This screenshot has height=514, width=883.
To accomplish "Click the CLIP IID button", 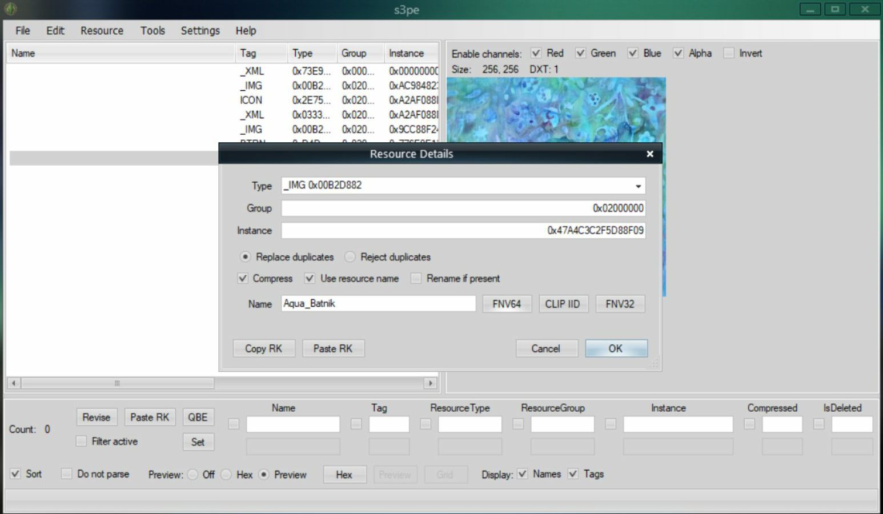I will [x=563, y=304].
